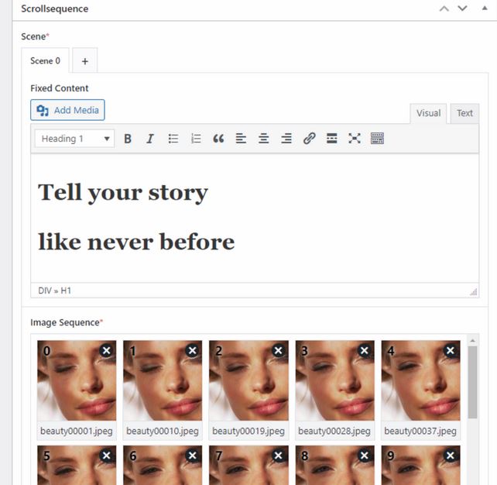Switch to the Visual editor tab

click(428, 113)
